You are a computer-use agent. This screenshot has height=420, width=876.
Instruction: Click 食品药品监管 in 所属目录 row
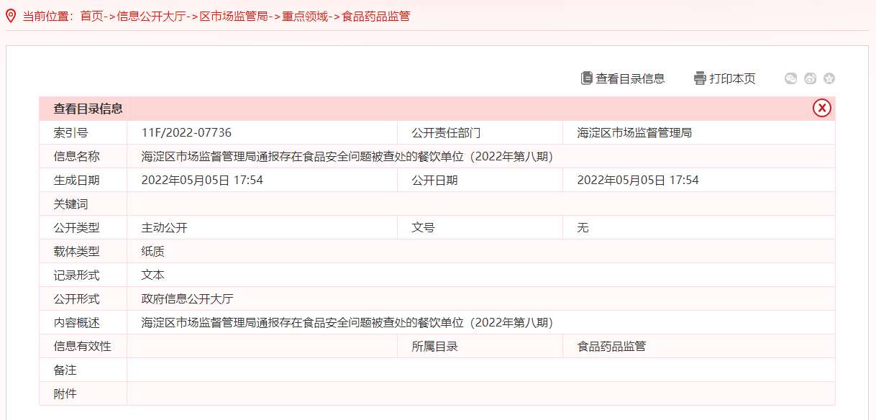coord(611,347)
